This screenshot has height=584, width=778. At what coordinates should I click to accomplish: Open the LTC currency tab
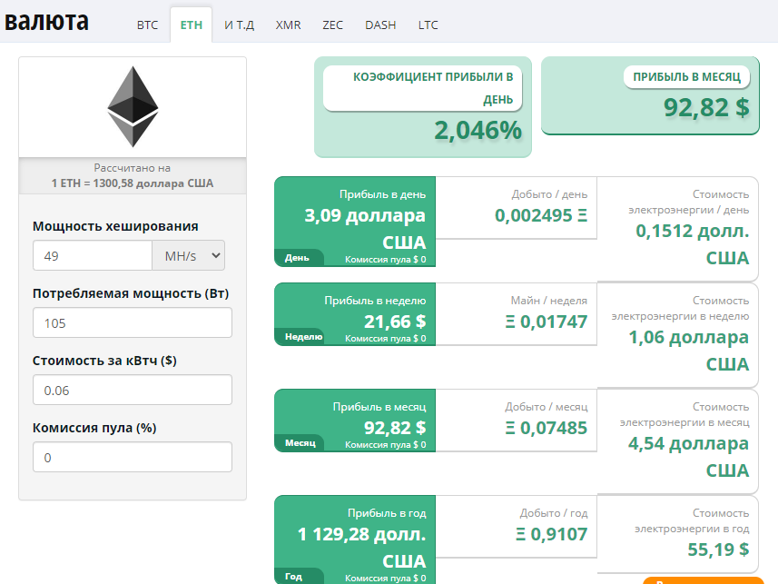428,25
